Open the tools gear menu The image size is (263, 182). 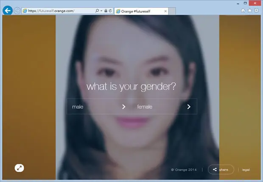tap(256, 11)
